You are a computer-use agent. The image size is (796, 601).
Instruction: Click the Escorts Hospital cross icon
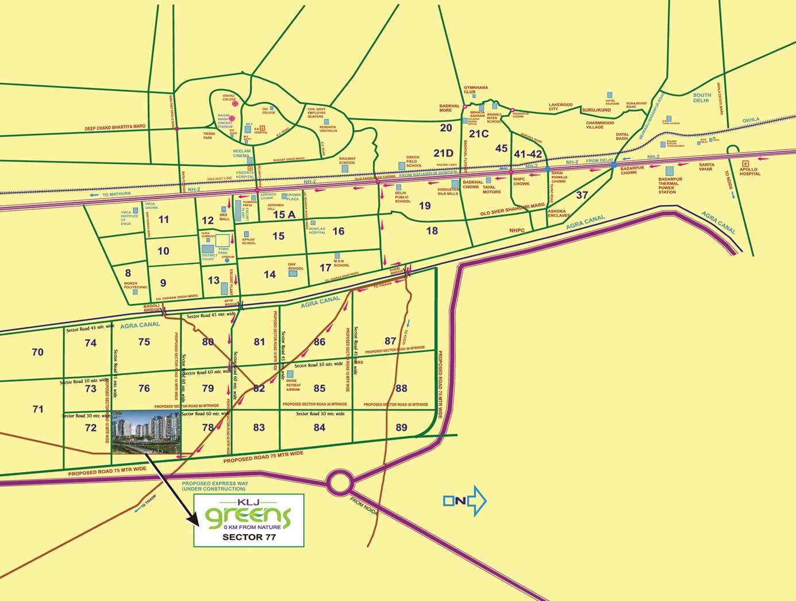point(250,168)
